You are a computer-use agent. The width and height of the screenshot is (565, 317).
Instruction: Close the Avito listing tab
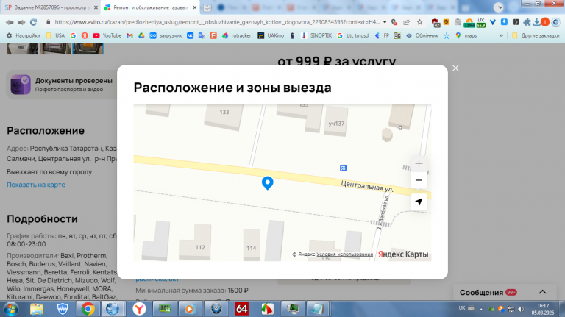pos(194,7)
